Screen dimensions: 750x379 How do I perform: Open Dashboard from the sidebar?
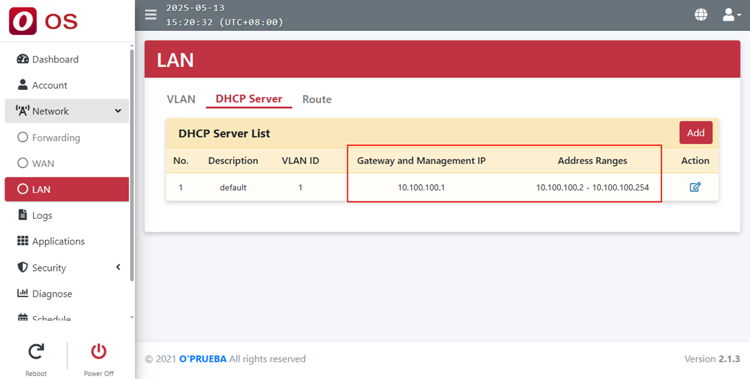[x=55, y=59]
